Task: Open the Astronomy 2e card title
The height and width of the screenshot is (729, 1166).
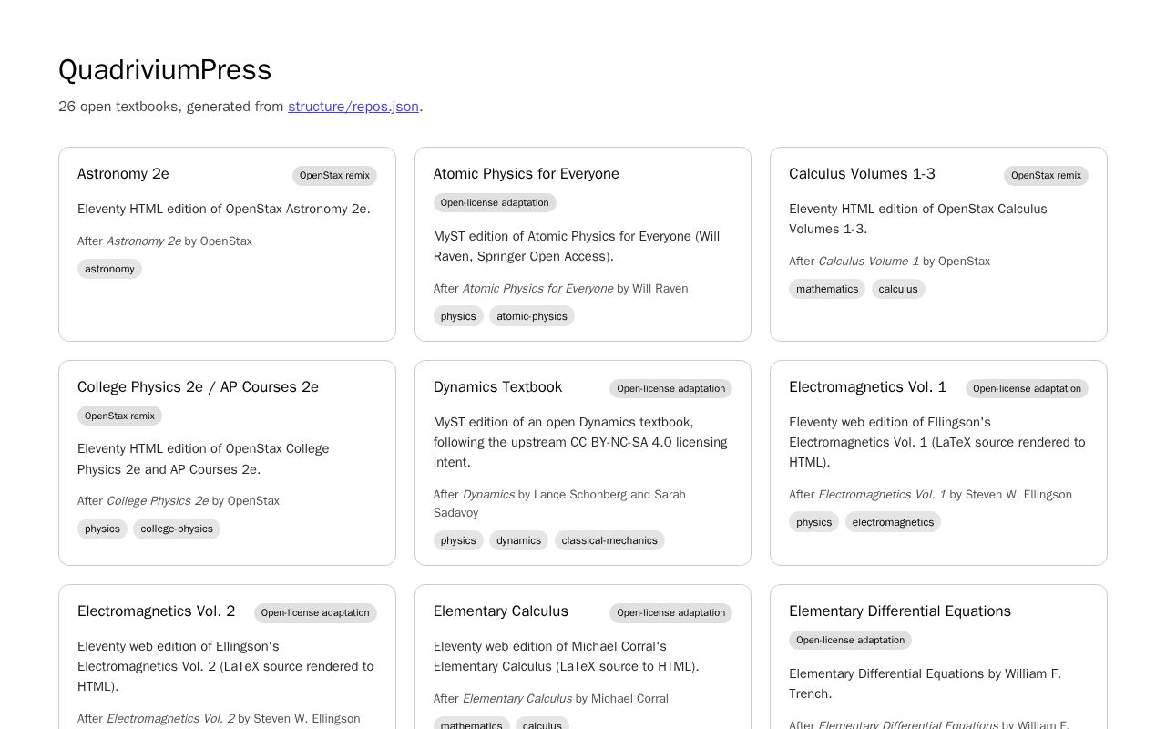Action: (123, 174)
